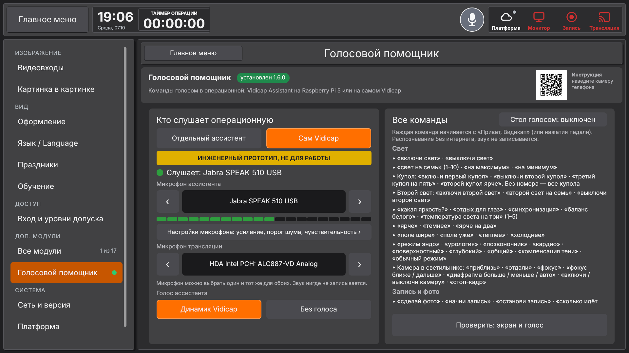Open Праздники in the sidebar
The image size is (629, 353).
pyautogui.click(x=67, y=165)
